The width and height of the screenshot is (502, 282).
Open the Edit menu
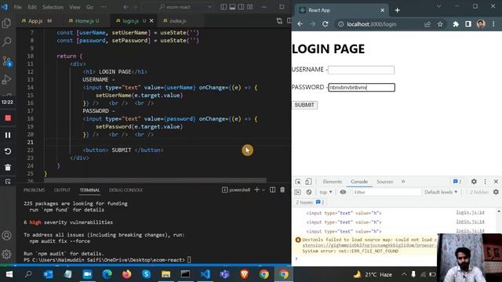coord(32,7)
